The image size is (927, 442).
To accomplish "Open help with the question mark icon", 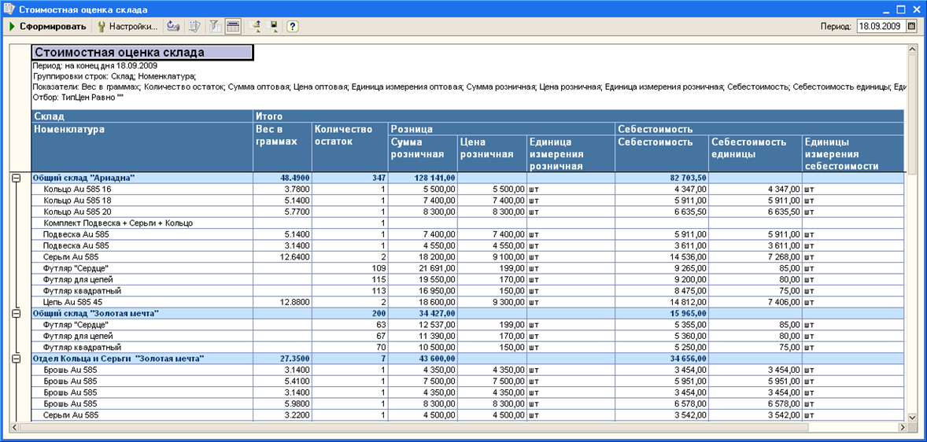I will pos(292,27).
